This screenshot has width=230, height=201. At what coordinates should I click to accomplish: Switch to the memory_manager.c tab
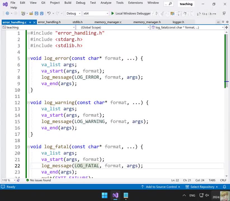tap(108, 22)
